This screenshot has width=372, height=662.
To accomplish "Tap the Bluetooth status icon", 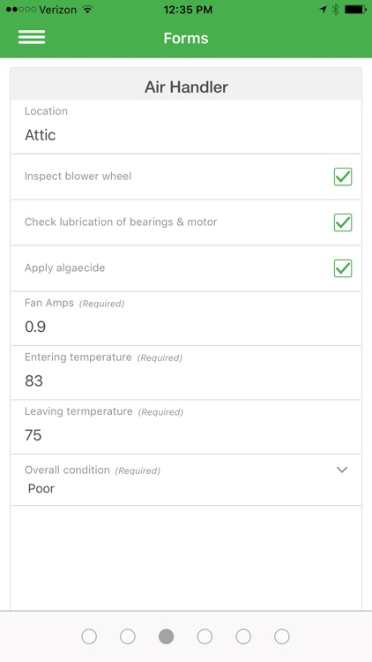I will (336, 10).
